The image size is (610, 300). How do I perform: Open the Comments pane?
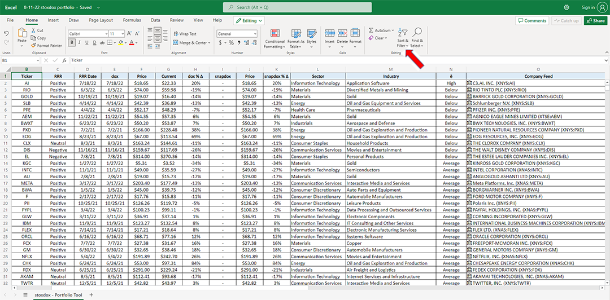pyautogui.click(x=532, y=21)
